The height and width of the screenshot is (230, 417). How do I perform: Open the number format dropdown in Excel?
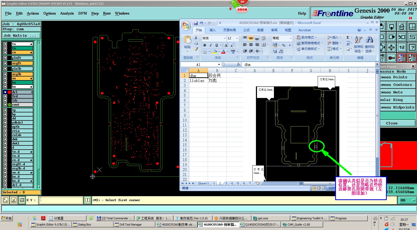(291, 38)
